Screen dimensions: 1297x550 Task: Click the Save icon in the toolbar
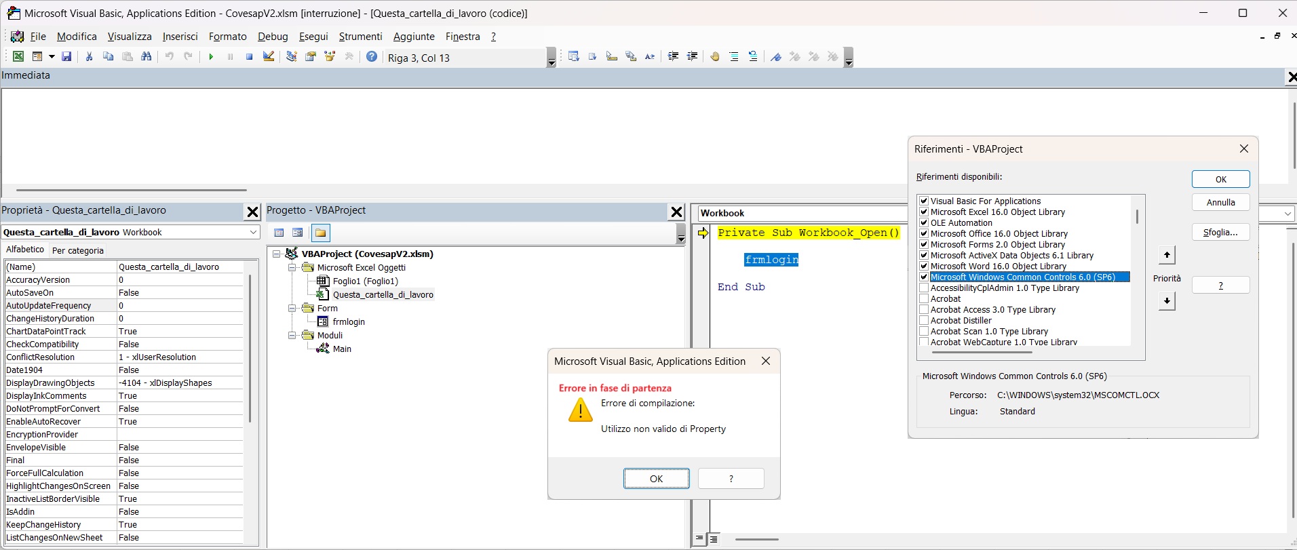66,57
